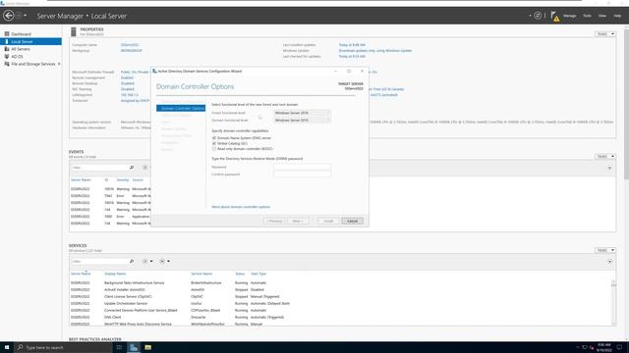Screen dimensions: 629x353
Task: Click the main page vertical scrollbar
Action: [x=626, y=104]
